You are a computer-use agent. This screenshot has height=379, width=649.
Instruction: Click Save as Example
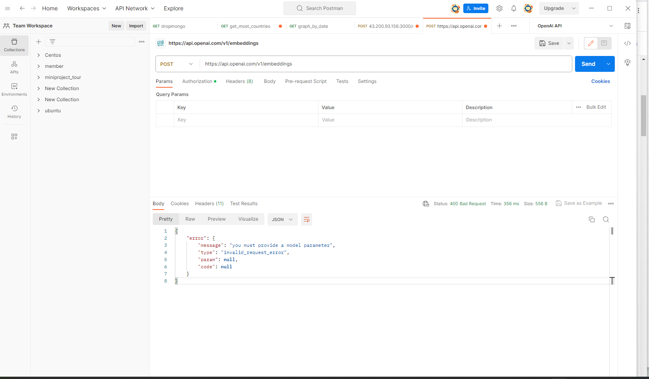click(579, 203)
